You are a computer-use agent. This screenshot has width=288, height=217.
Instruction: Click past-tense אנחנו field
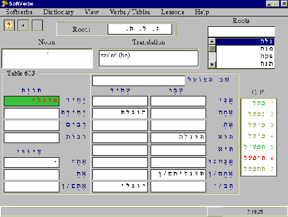[178, 162]
